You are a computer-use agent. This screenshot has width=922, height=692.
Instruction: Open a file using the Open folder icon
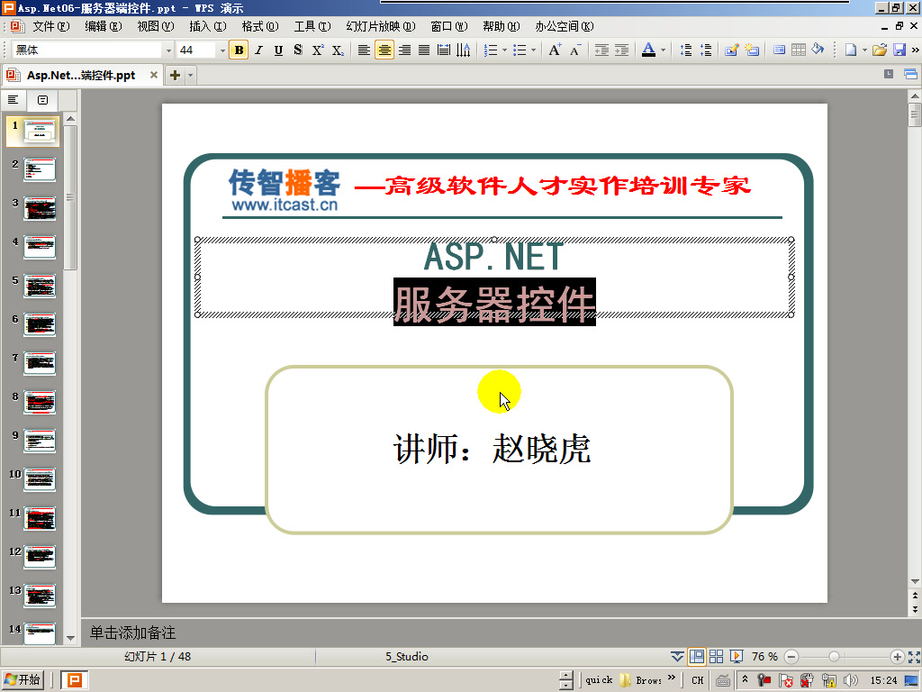point(881,50)
